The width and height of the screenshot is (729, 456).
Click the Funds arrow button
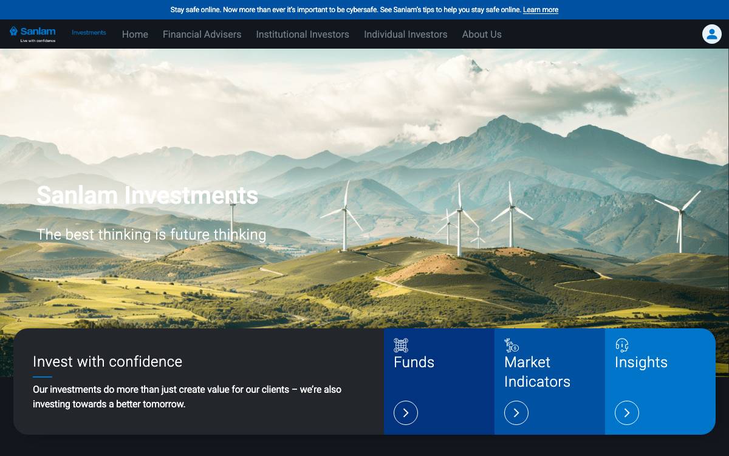[x=406, y=413]
